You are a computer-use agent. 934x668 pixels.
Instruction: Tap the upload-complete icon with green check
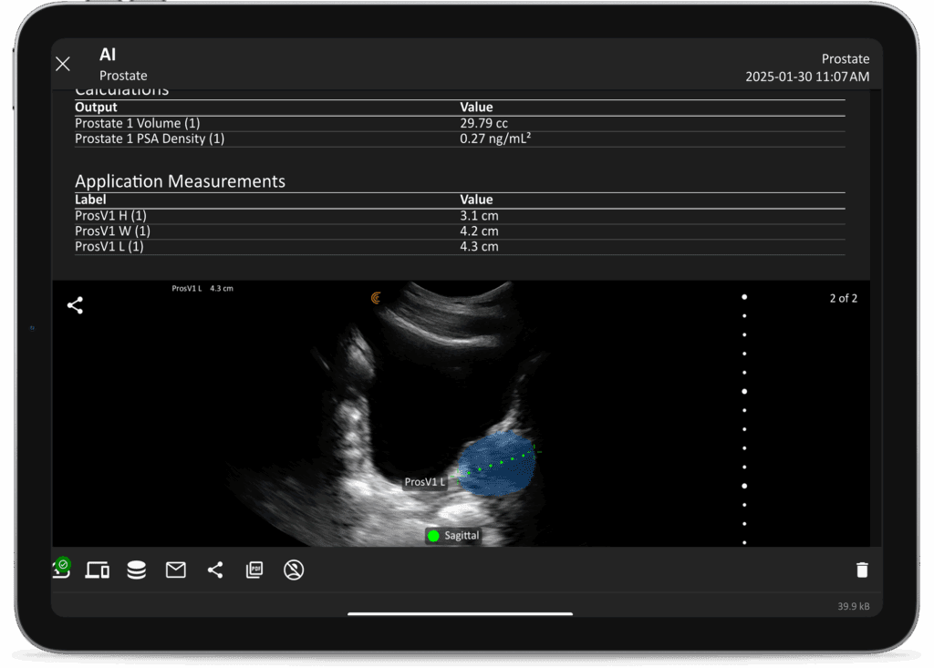coord(60,569)
